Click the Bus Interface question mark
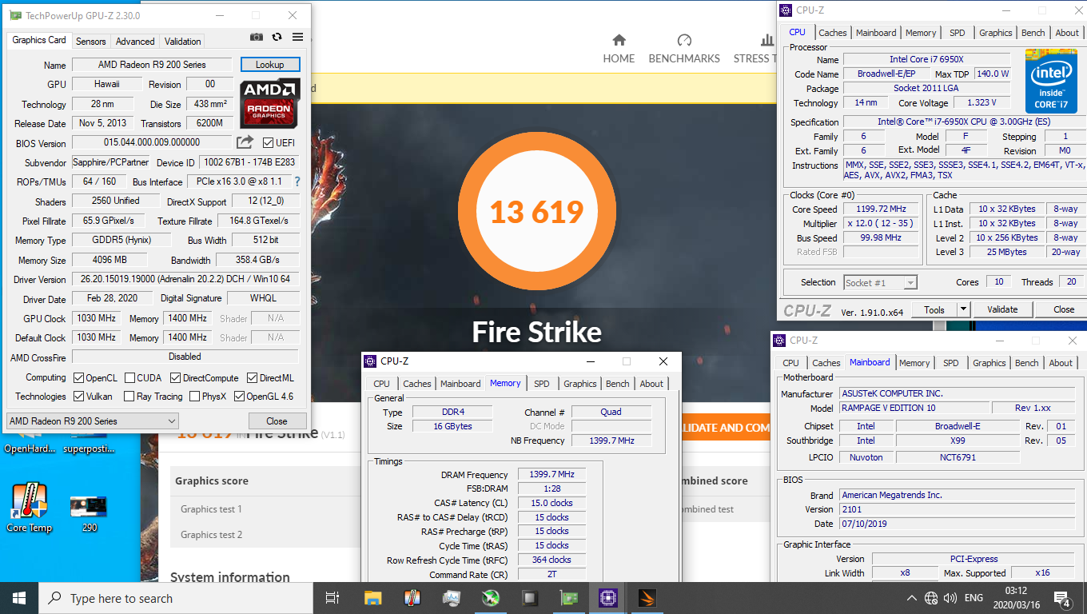Image resolution: width=1087 pixels, height=614 pixels. [x=297, y=182]
